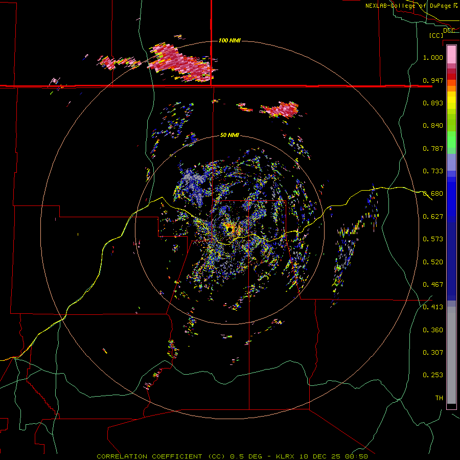Click the large pink echo near 100 NMI label
This screenshot has width=460, height=460.
(x=182, y=63)
